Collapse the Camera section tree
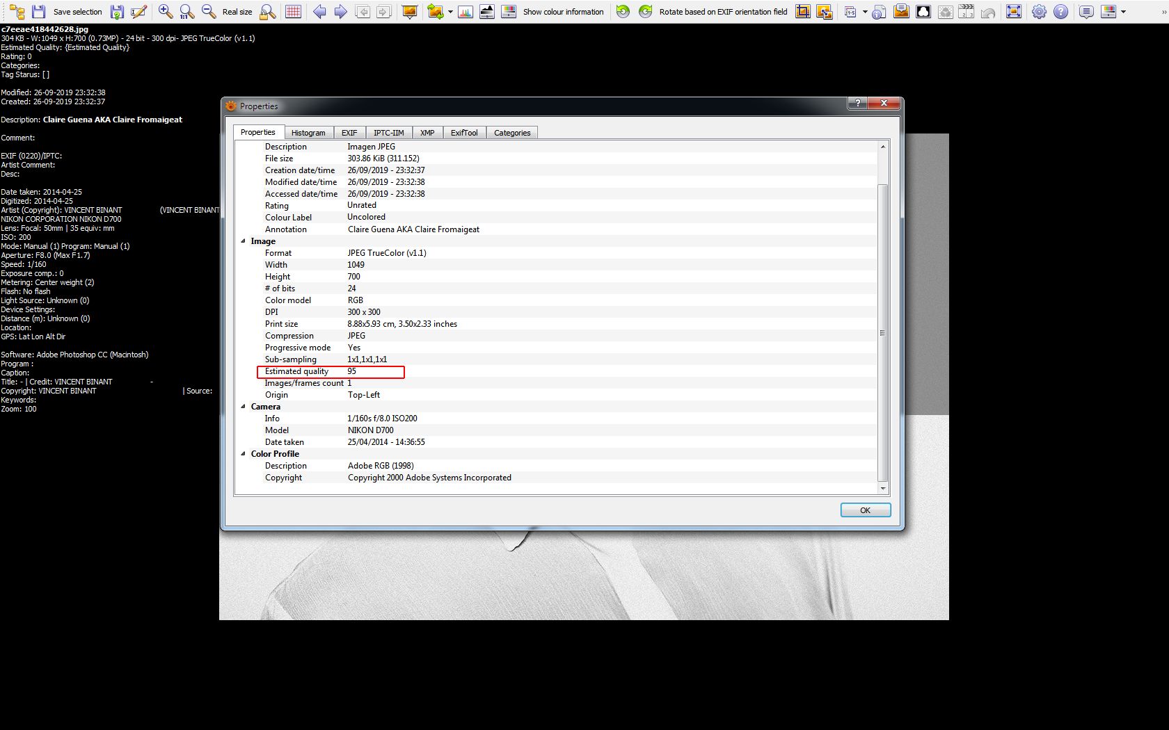 [244, 407]
